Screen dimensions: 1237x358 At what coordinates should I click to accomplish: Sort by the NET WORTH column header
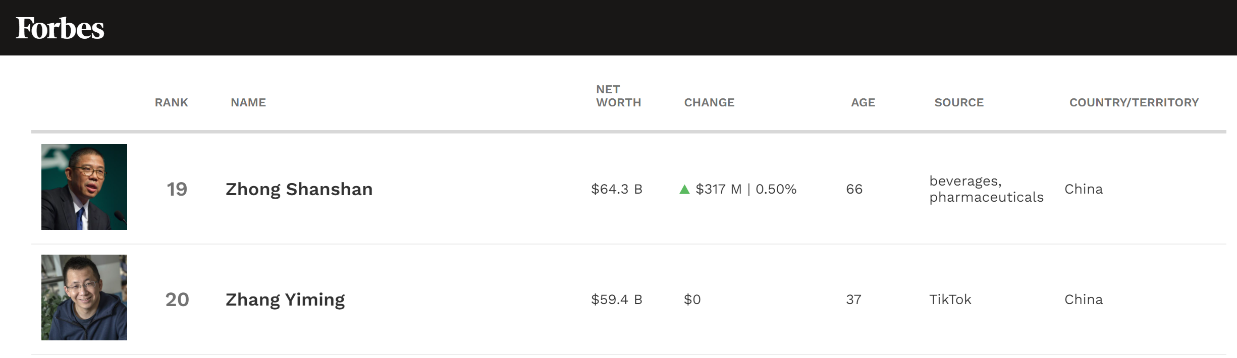[618, 96]
